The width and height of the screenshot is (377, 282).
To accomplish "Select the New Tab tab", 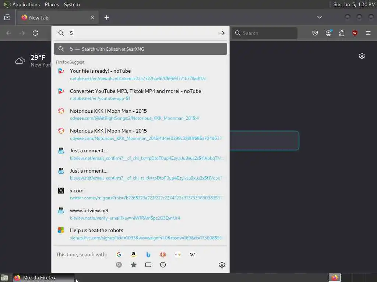I will tap(58, 18).
